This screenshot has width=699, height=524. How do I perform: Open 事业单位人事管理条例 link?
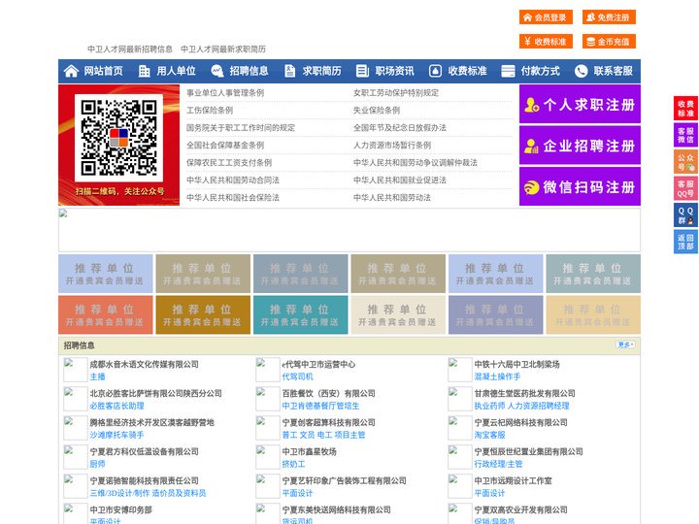point(225,93)
